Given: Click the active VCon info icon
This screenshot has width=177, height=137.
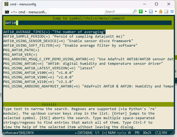Looking at the screenshot, I should click(x=151, y=11).
